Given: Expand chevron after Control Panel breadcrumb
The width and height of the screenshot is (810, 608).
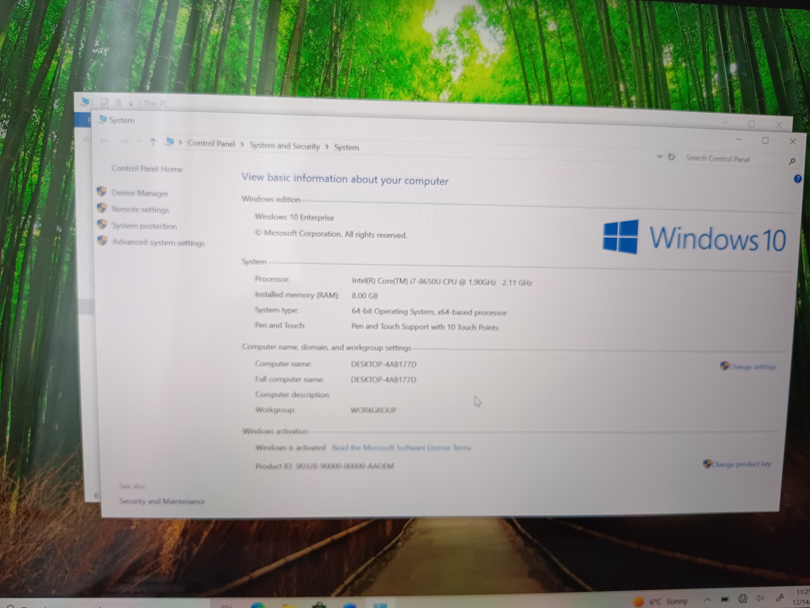Looking at the screenshot, I should point(242,145).
